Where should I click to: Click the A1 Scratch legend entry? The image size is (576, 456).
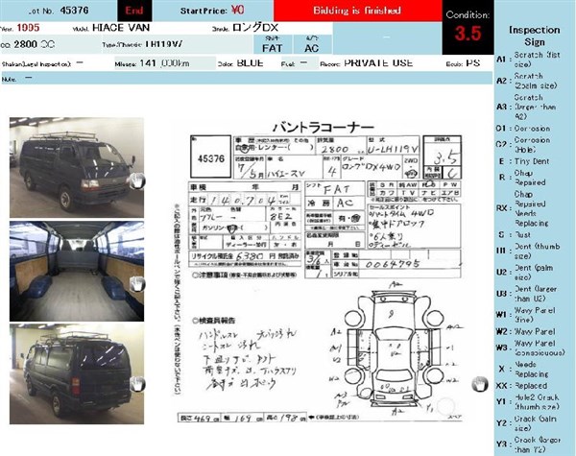pos(529,60)
